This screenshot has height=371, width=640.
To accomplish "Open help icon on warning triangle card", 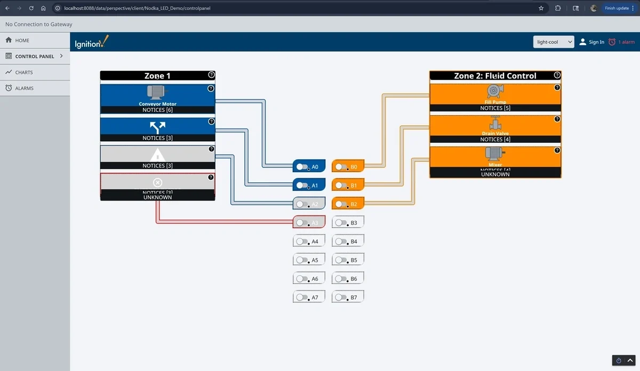I will [x=211, y=149].
